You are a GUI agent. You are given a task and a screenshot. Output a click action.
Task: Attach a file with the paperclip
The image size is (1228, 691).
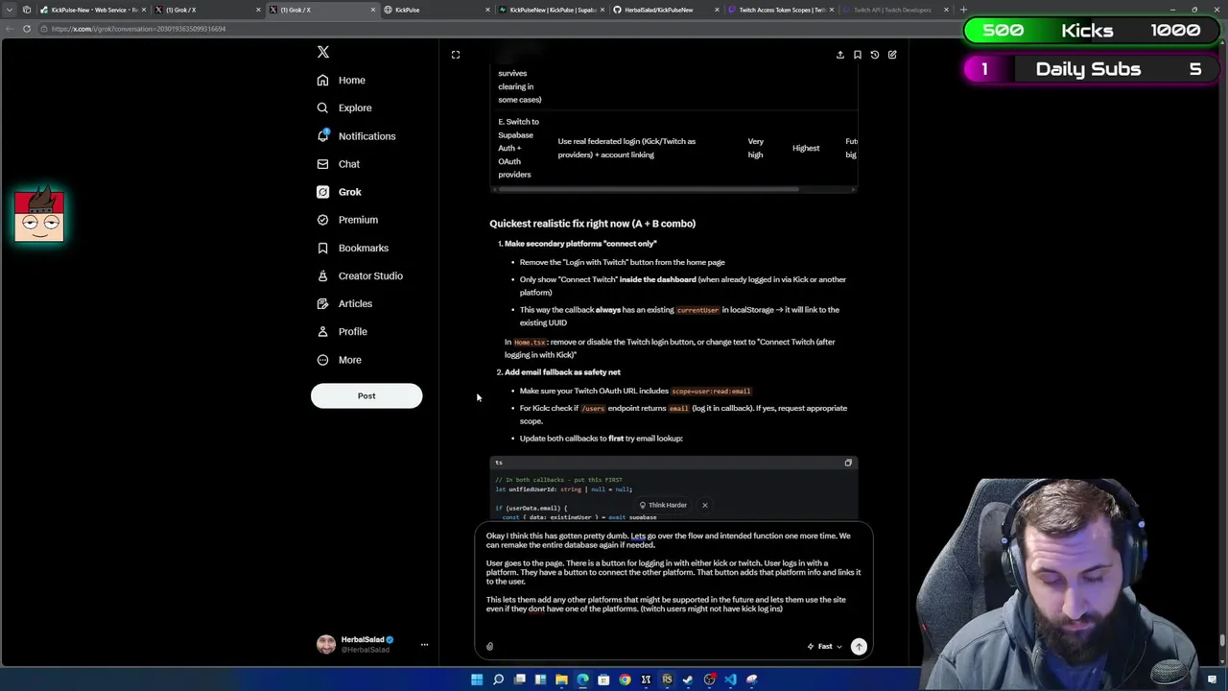point(489,647)
